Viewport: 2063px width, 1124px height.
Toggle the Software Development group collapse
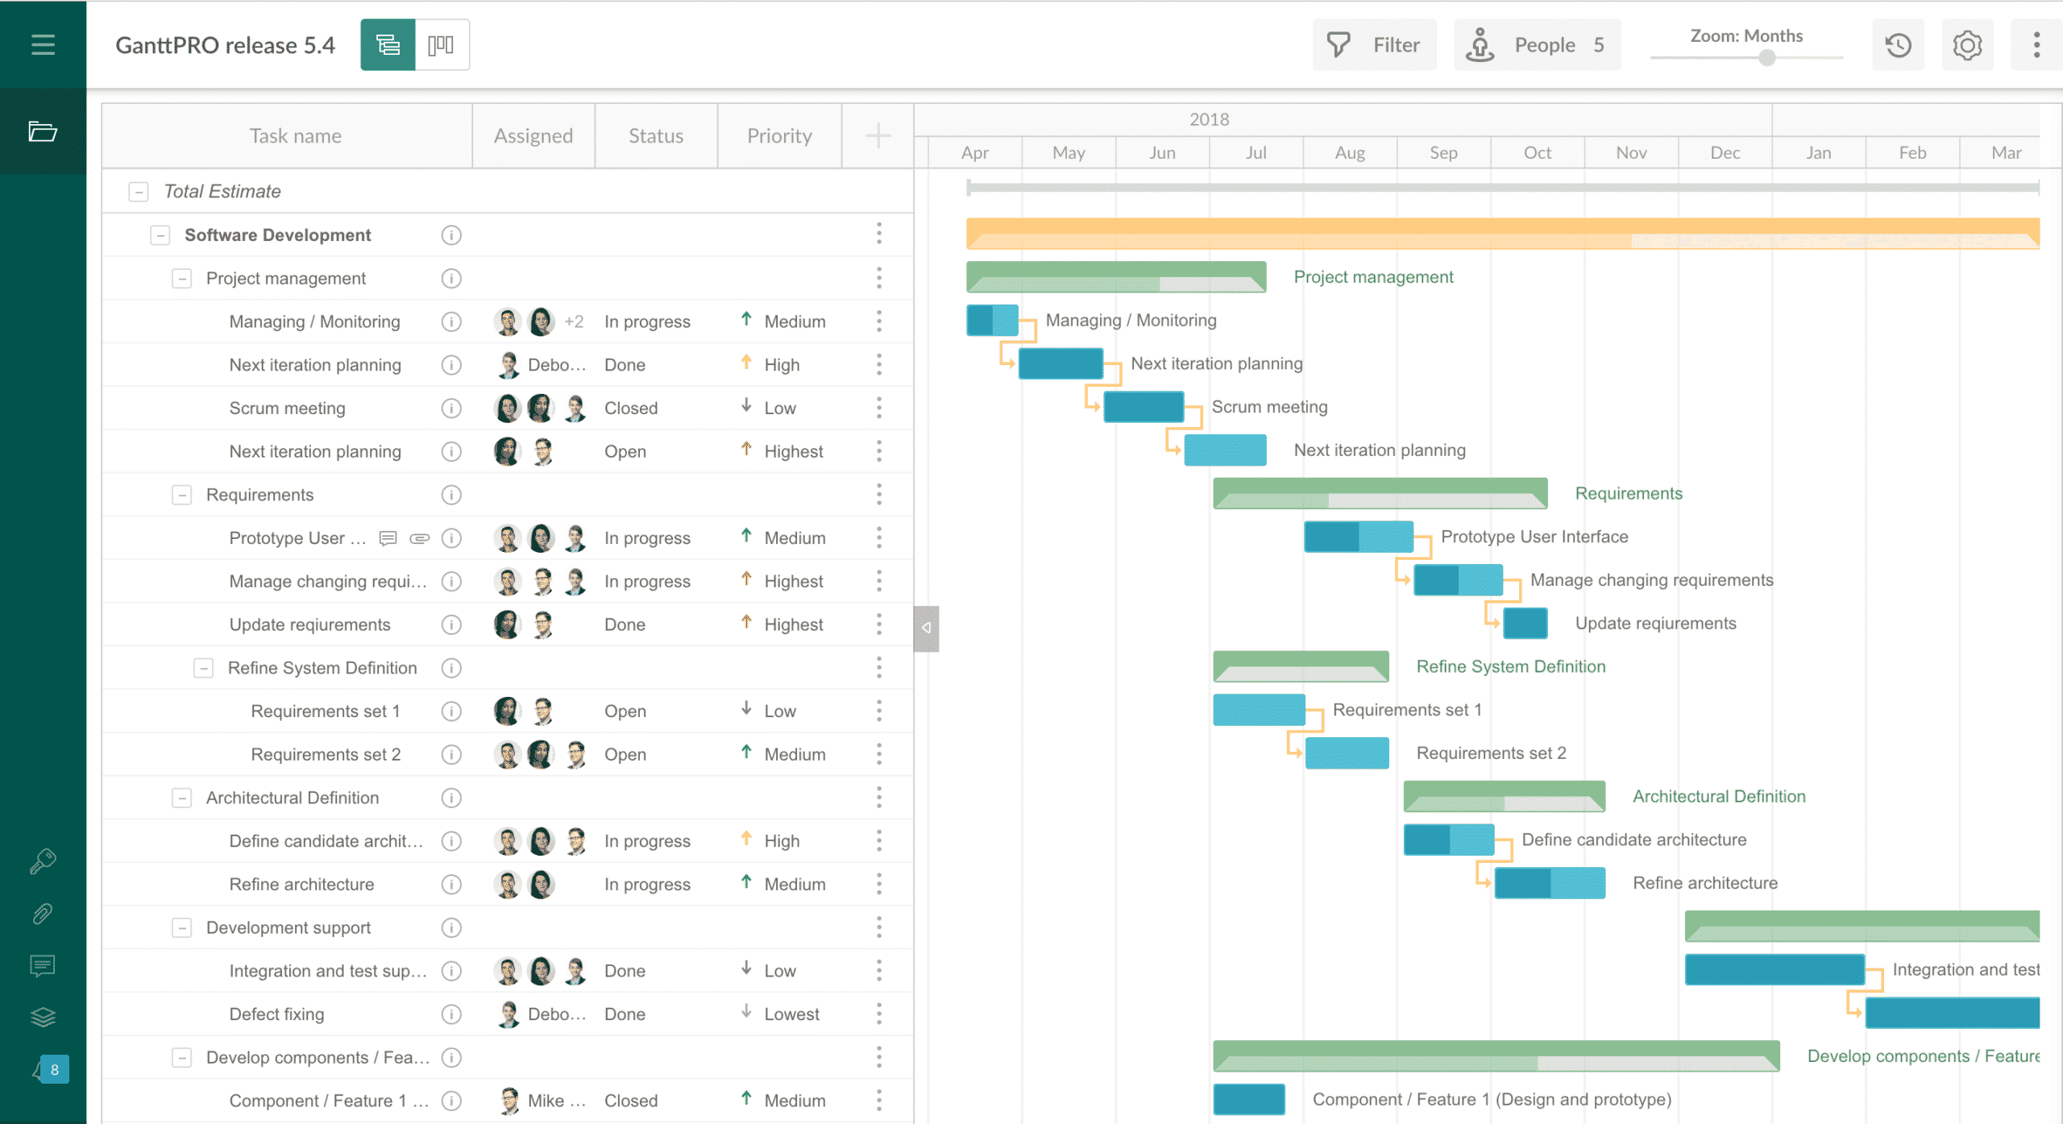pyautogui.click(x=159, y=235)
